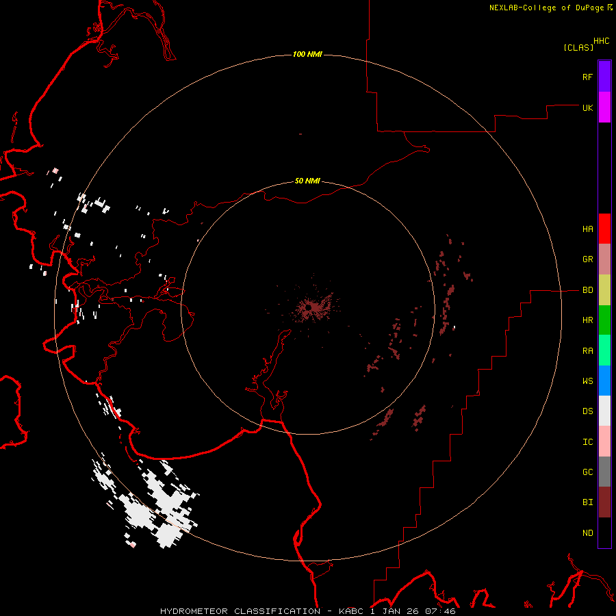Image resolution: width=616 pixels, height=616 pixels.
Task: Click the [CLAS] units label
Action: coord(578,47)
